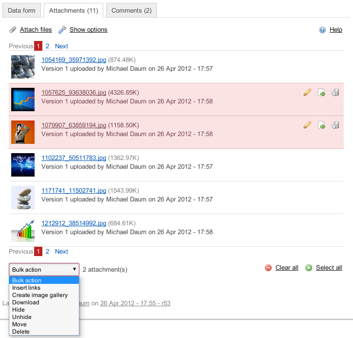Click the Clear all link
Screen dimensions: 353x338
point(287,268)
